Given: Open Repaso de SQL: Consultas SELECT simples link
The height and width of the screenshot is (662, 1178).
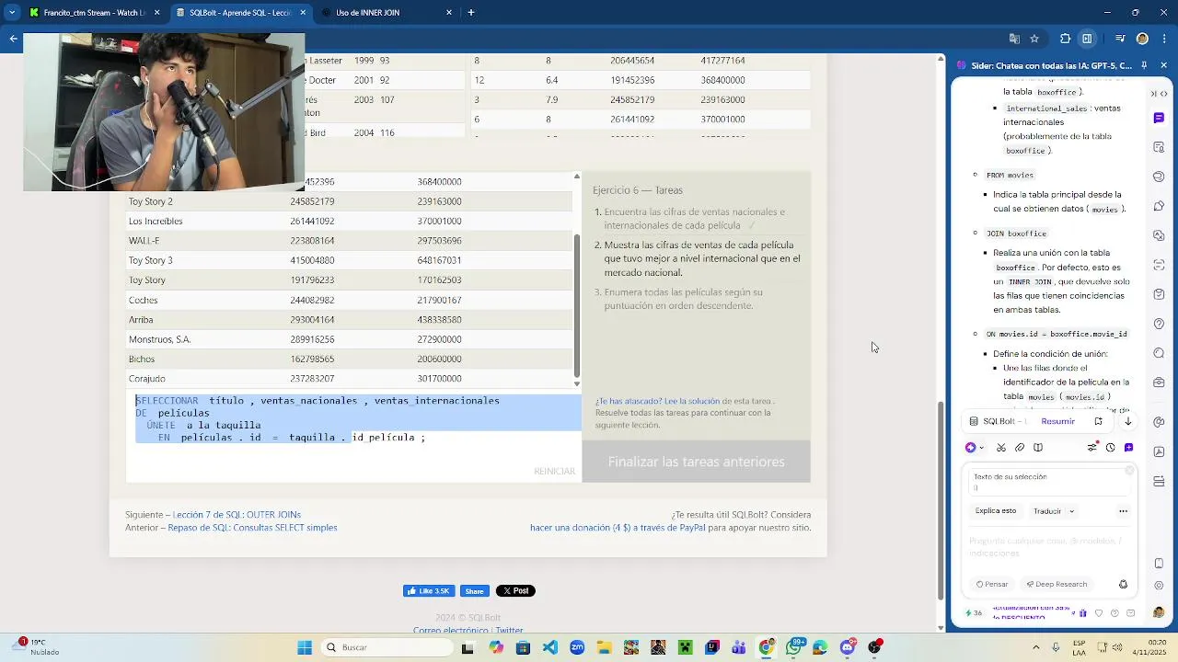Looking at the screenshot, I should [x=251, y=528].
